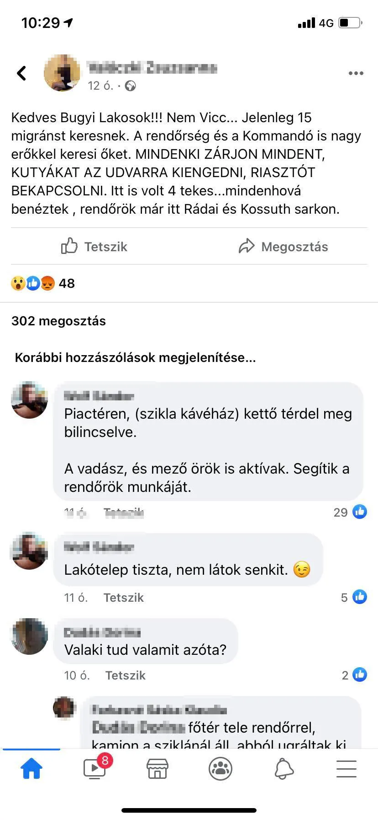Image resolution: width=378 pixels, height=820 pixels.
Task: Expand Korábbi hozzászólások megjelenítése
Action: [135, 357]
